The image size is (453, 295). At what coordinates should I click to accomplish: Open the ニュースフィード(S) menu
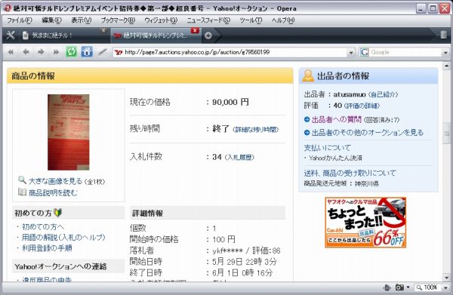pyautogui.click(x=208, y=20)
